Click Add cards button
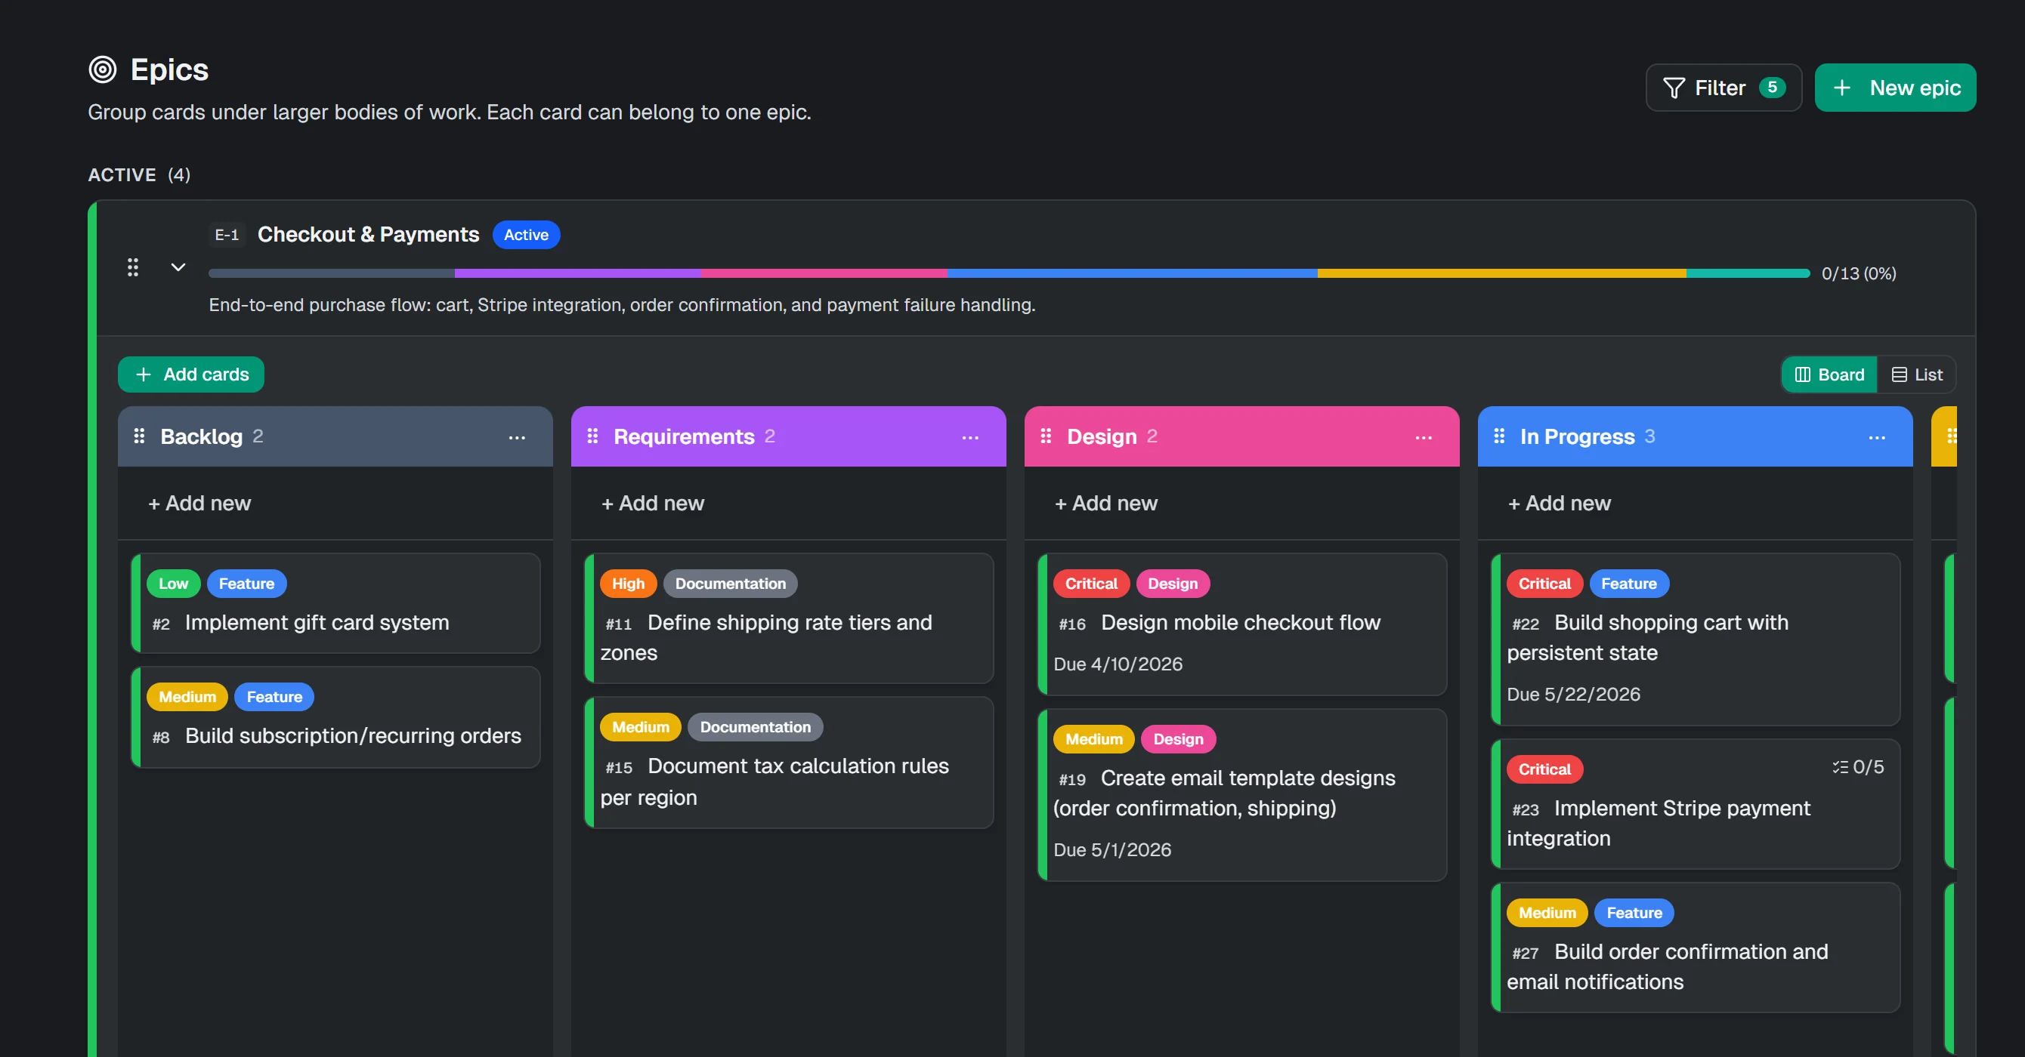The image size is (2025, 1057). [191, 374]
